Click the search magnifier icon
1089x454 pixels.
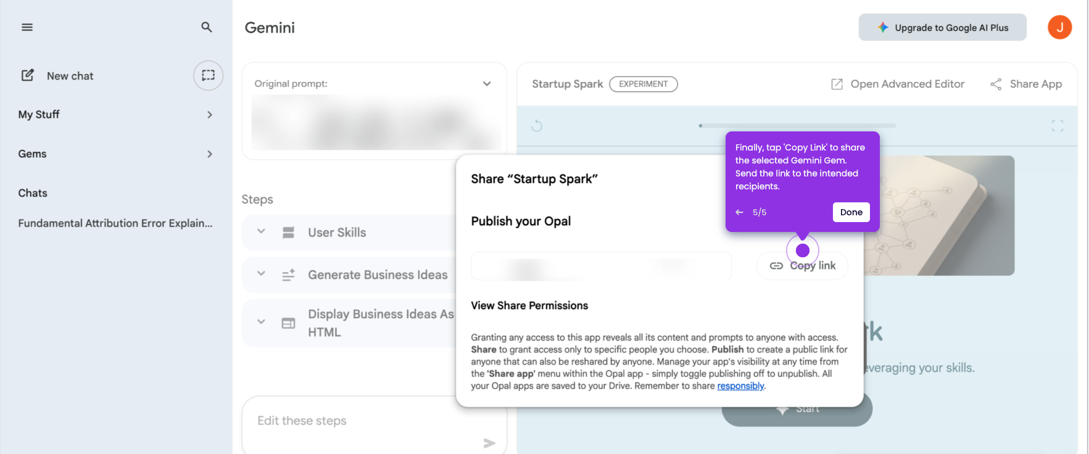click(207, 27)
